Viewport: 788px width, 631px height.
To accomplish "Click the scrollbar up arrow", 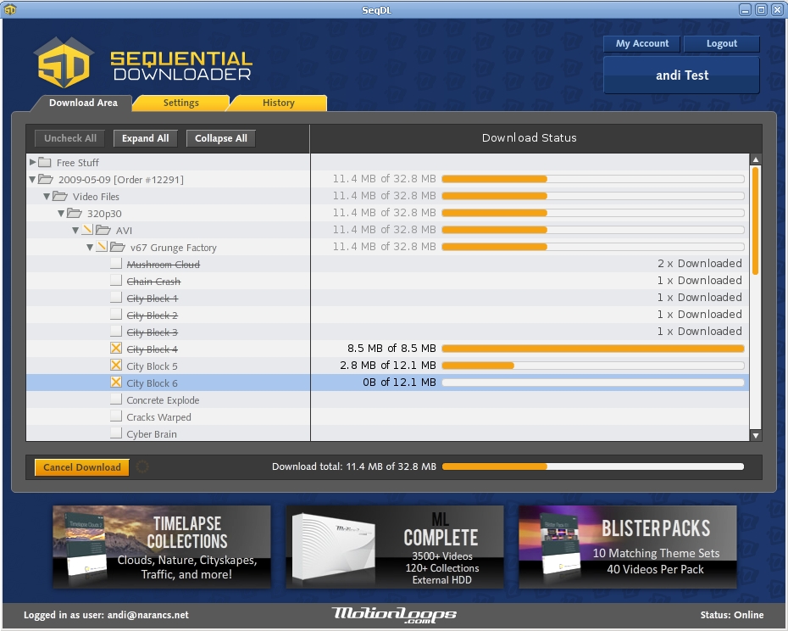I will [x=755, y=159].
